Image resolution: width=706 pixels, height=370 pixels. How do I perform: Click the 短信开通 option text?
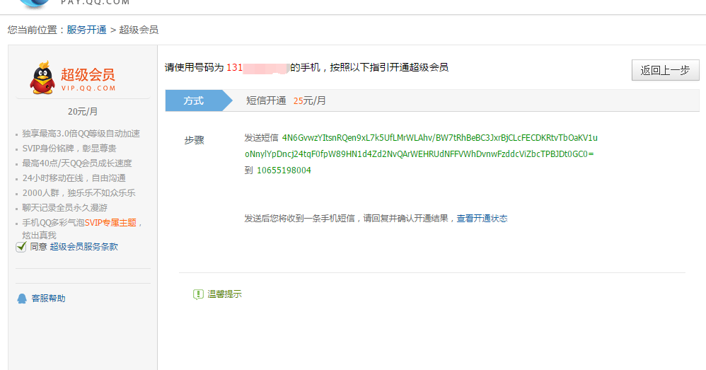[x=266, y=100]
